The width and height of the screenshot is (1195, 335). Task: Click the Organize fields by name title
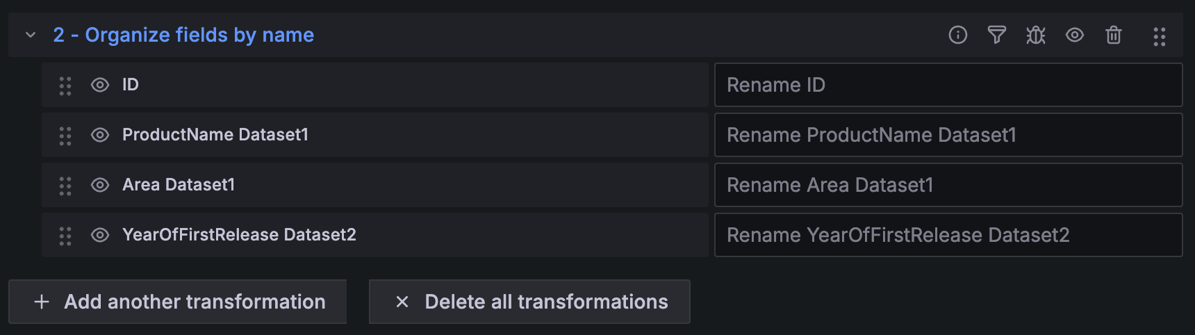[x=183, y=35]
